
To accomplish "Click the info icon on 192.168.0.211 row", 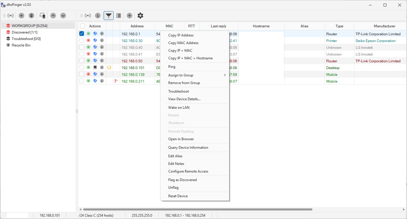I will 102,81.
